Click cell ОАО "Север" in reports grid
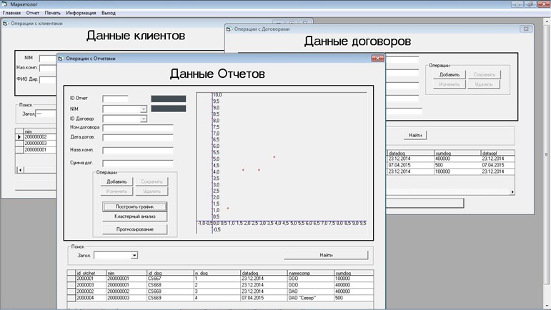Image resolution: width=551 pixels, height=310 pixels. (x=311, y=298)
